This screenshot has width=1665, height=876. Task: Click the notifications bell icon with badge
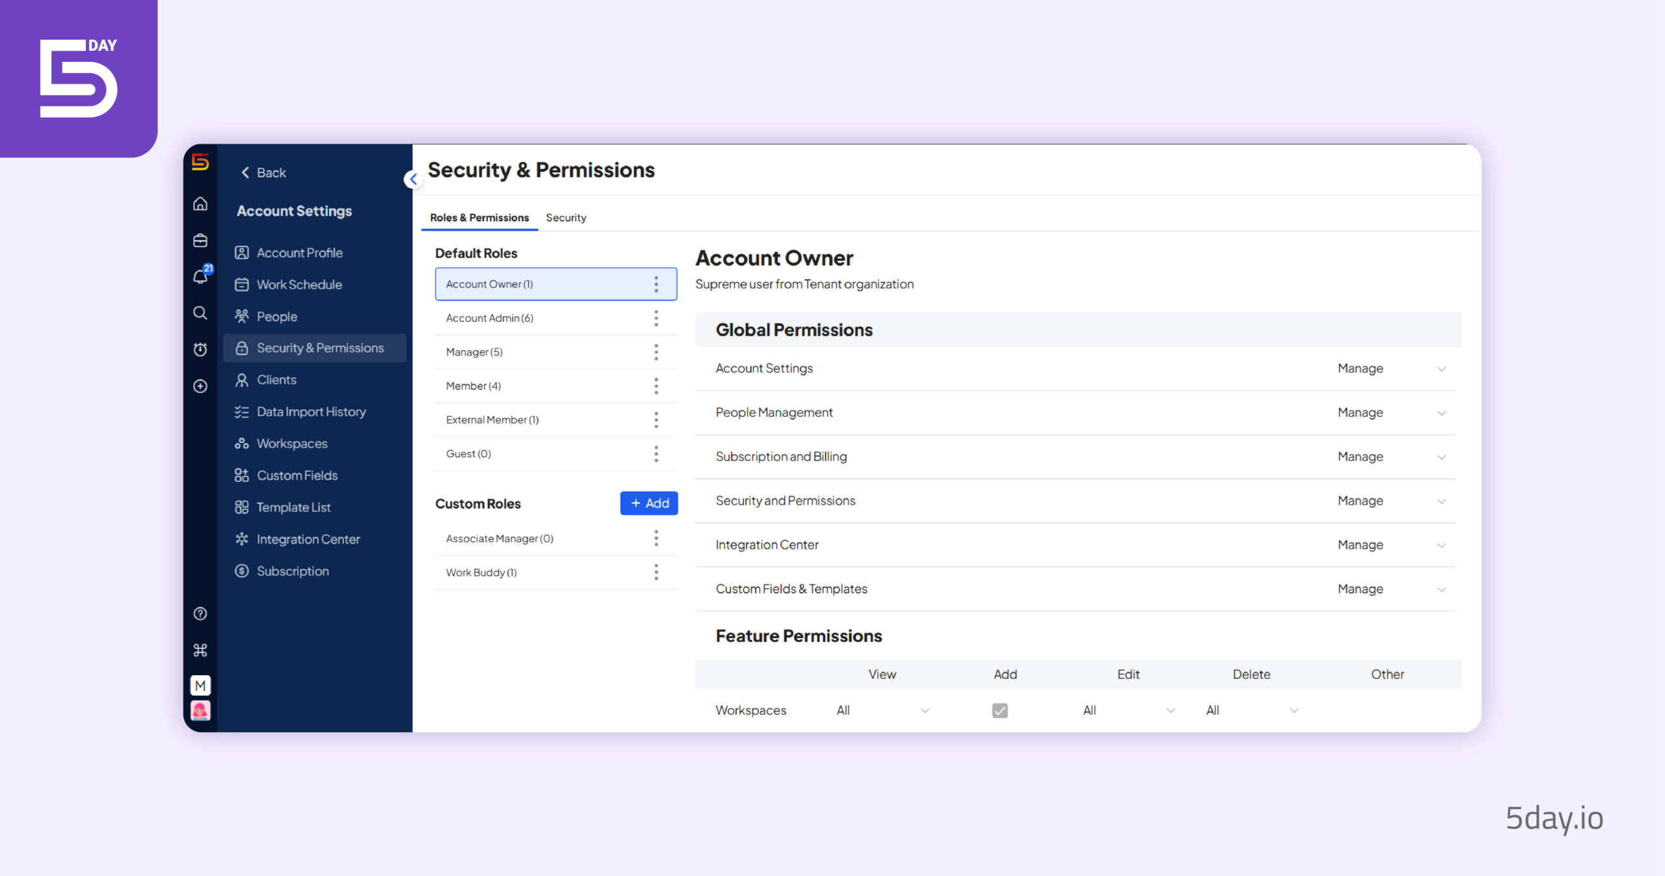pos(199,277)
